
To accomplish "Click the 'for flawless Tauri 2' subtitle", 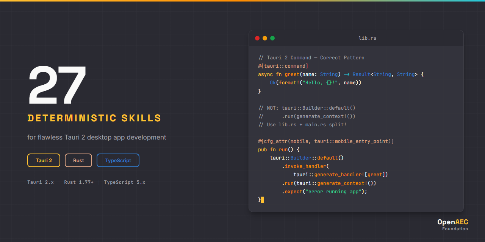I will (x=97, y=137).
